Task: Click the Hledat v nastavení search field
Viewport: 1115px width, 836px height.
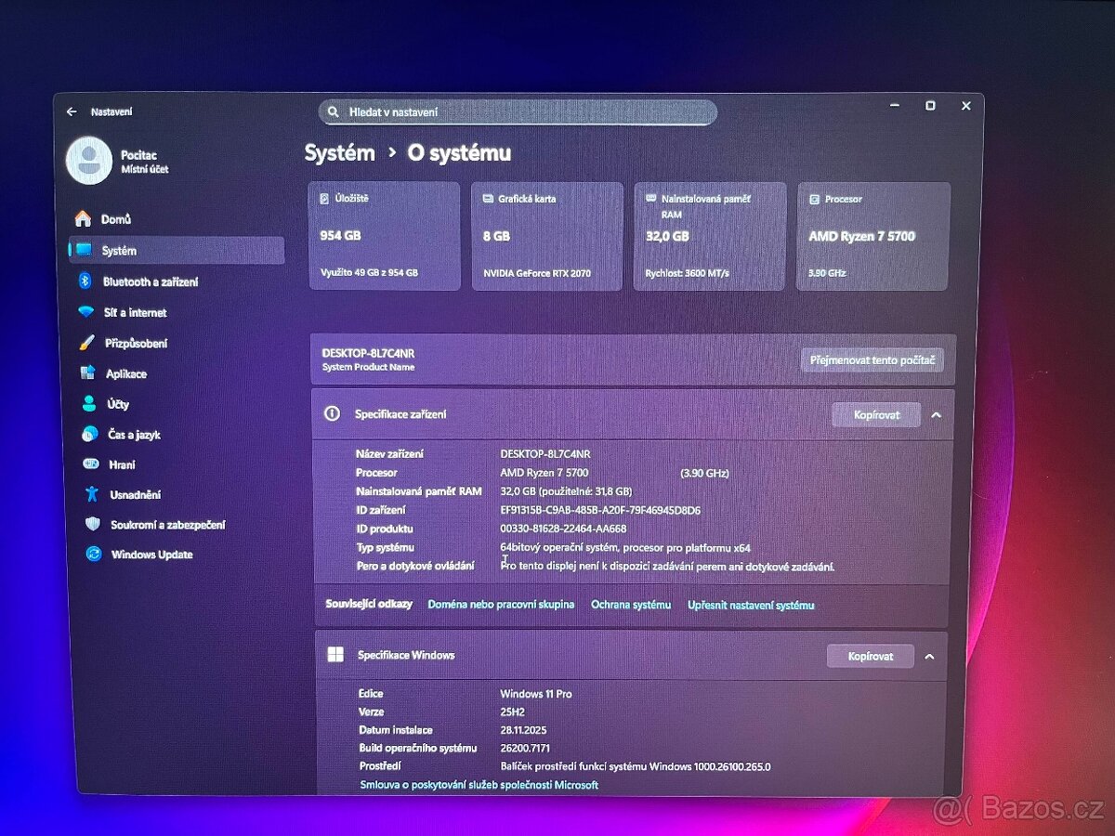Action: pos(517,111)
